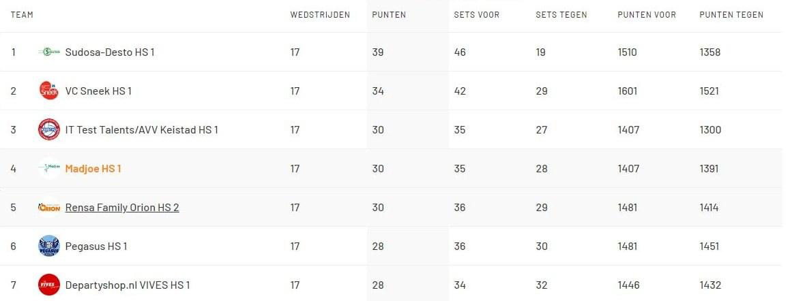Click the PUNTEN VOOR column header
The width and height of the screenshot is (790, 301).
click(647, 14)
